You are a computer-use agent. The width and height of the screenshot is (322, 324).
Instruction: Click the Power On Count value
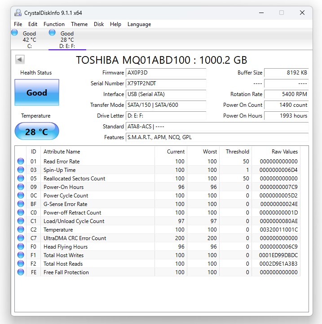click(287, 105)
